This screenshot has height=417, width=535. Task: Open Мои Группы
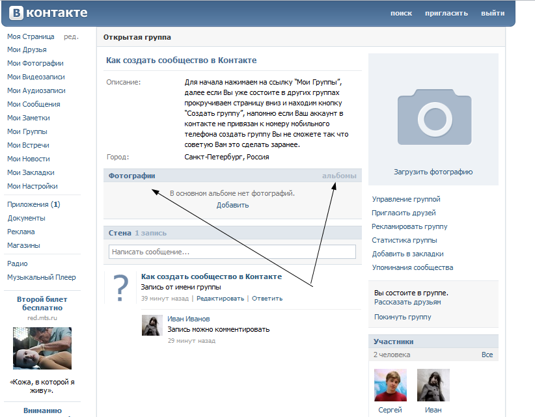pos(27,131)
